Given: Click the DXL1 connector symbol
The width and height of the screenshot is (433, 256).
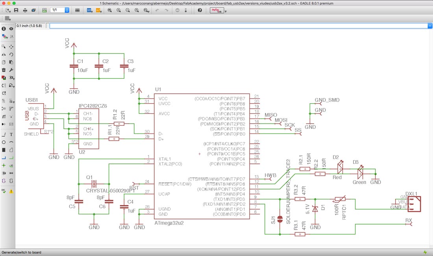Looking at the screenshot, I should click(414, 204).
